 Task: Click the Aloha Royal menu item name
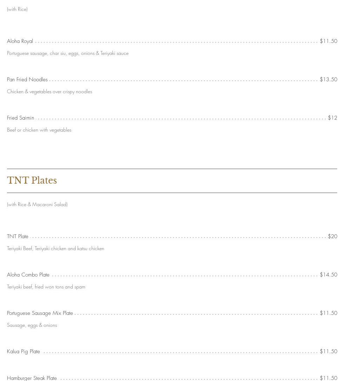[x=20, y=41]
